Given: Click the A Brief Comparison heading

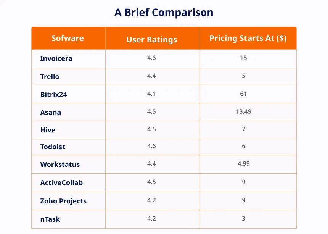Looking at the screenshot, I should click(164, 12).
